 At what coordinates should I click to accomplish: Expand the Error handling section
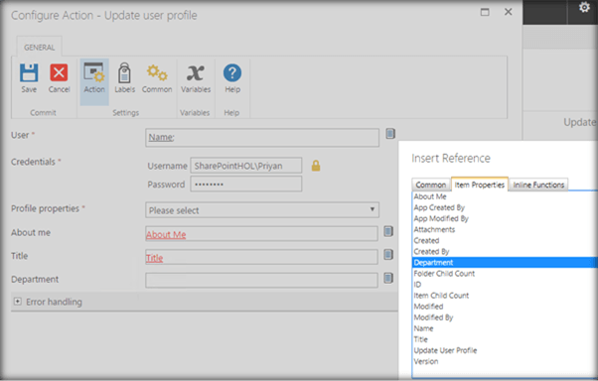point(18,302)
